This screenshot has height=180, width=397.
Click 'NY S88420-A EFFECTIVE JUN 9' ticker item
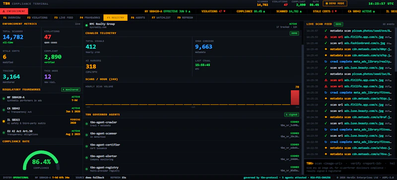pyautogui.click(x=167, y=11)
